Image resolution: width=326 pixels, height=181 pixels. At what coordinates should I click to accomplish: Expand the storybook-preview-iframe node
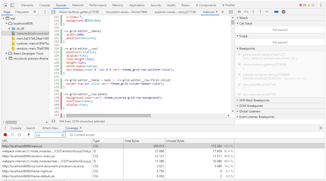pyautogui.click(x=6, y=58)
